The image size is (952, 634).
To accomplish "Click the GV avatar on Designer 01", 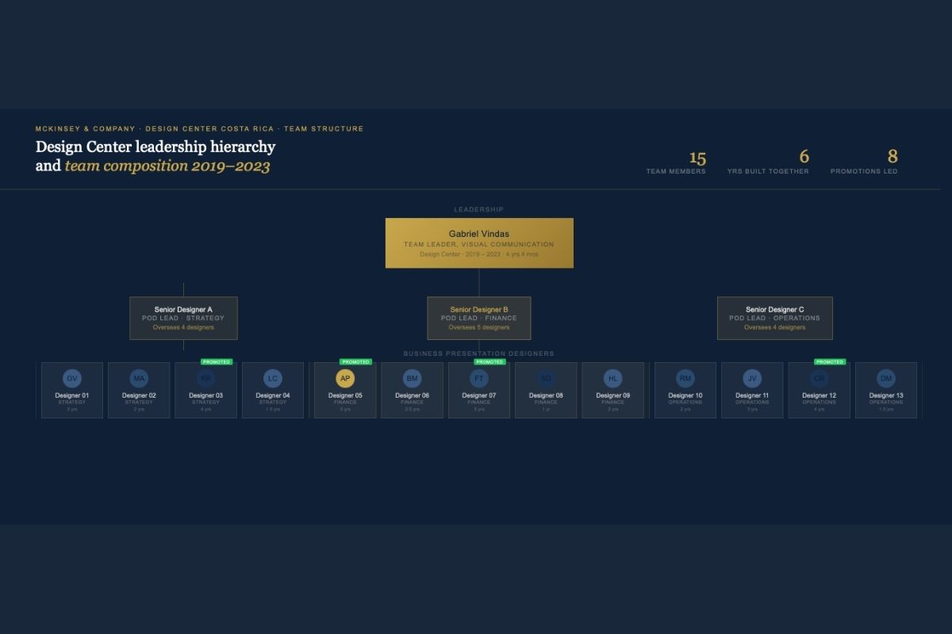I will [x=72, y=379].
